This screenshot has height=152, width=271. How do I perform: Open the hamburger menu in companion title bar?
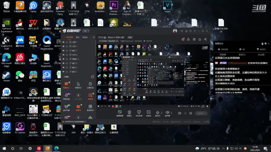point(194,31)
